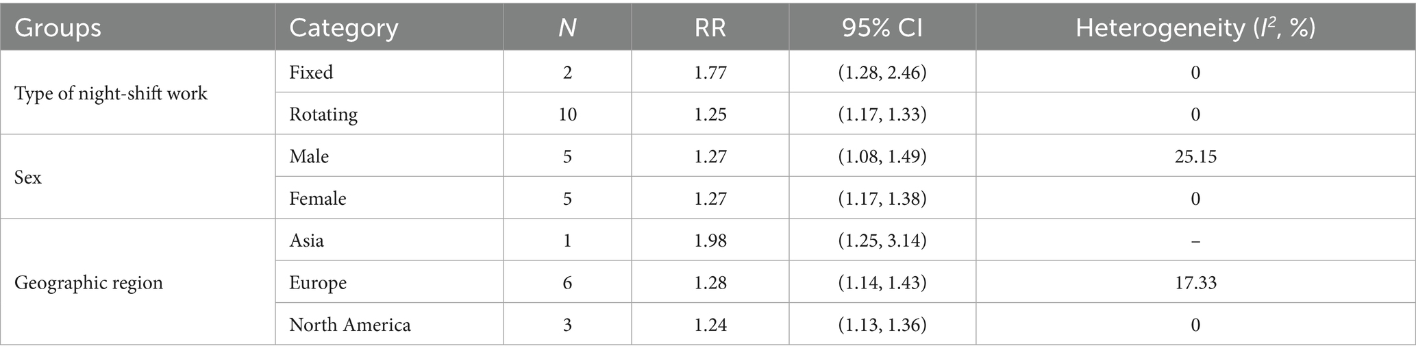1416x357 pixels.
Task: Click the Sex group cell
Action: (28, 177)
